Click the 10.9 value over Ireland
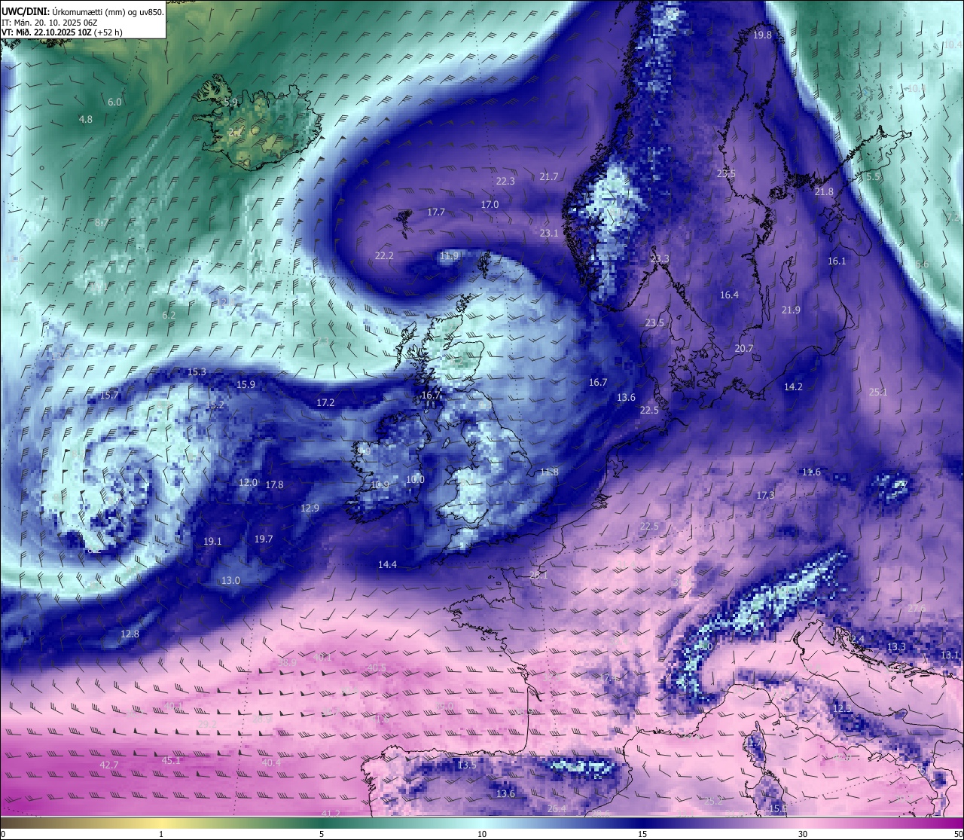The image size is (964, 840). (x=380, y=484)
